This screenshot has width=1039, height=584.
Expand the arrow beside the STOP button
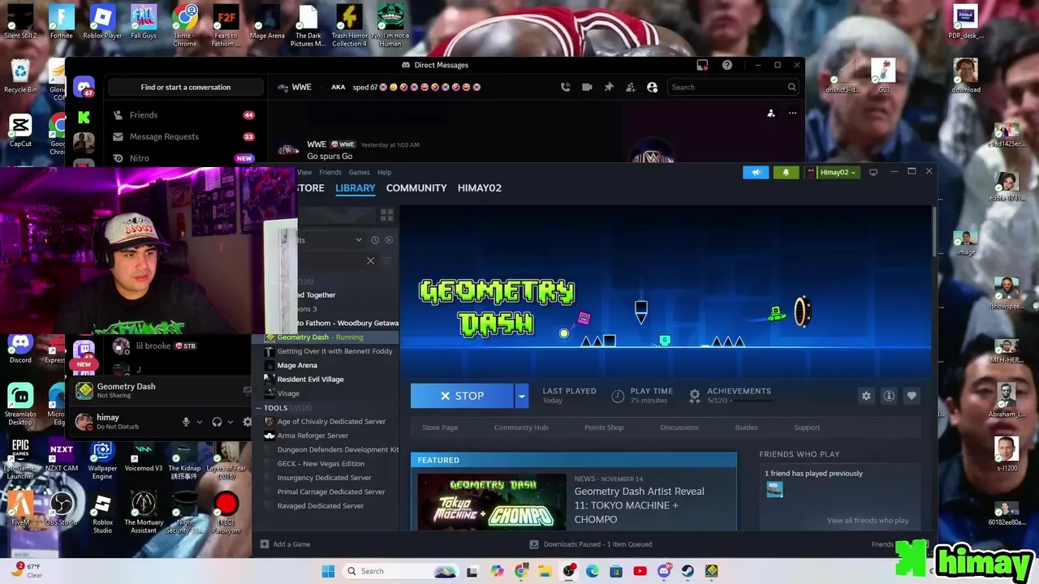522,396
